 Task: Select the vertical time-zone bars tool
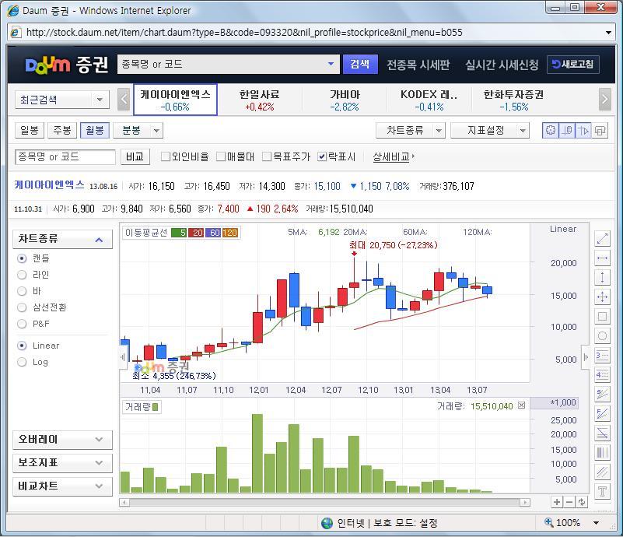[x=602, y=453]
